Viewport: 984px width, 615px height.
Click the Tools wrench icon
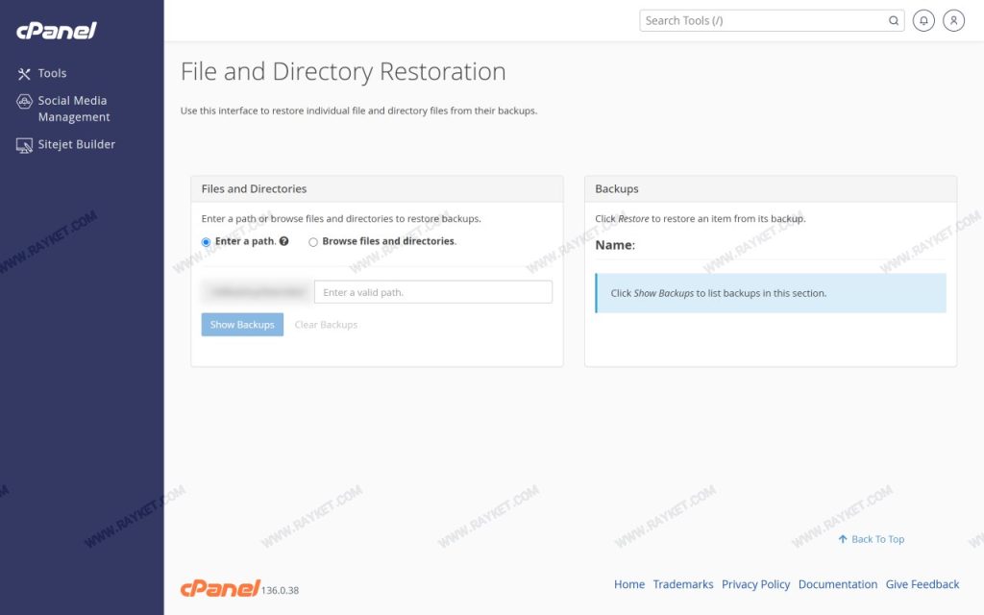click(24, 74)
